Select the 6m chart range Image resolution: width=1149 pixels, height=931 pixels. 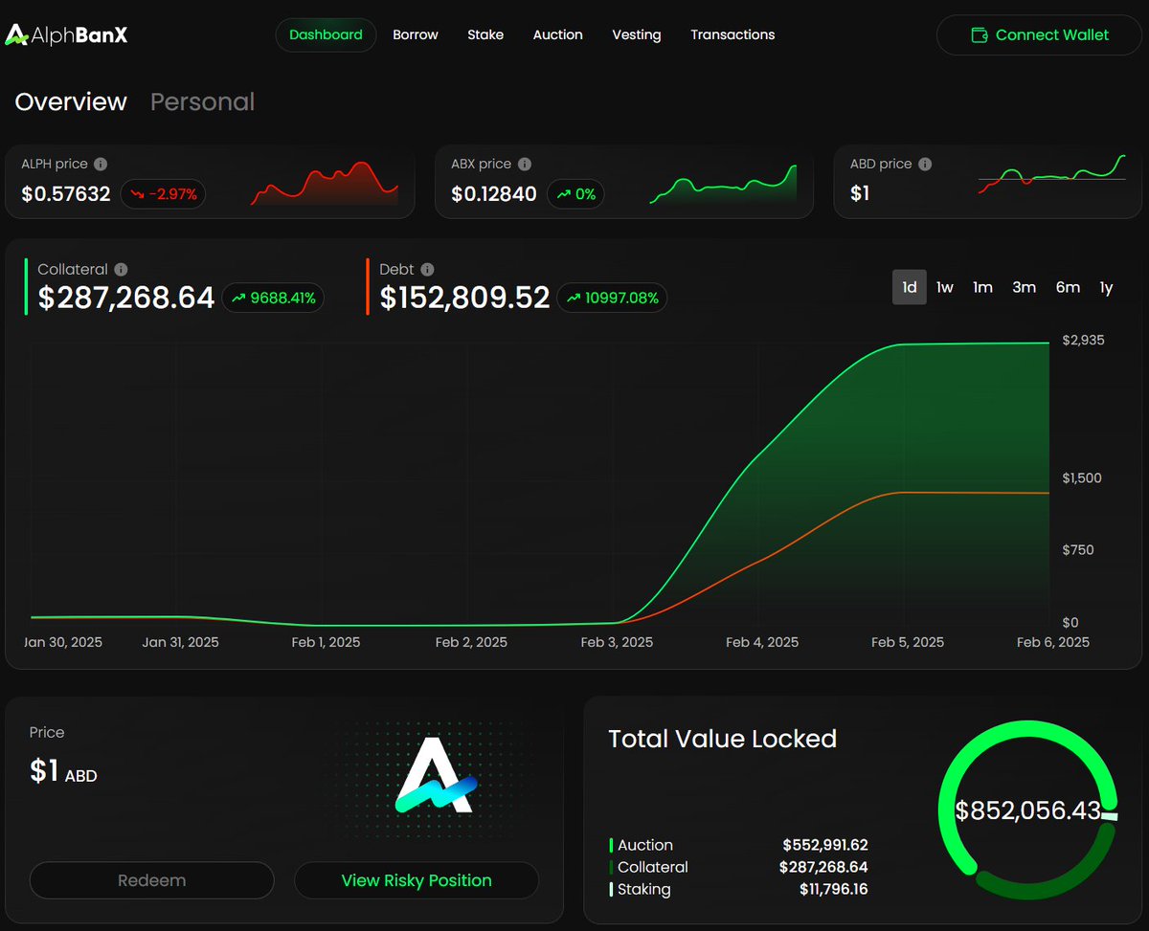tap(1068, 287)
